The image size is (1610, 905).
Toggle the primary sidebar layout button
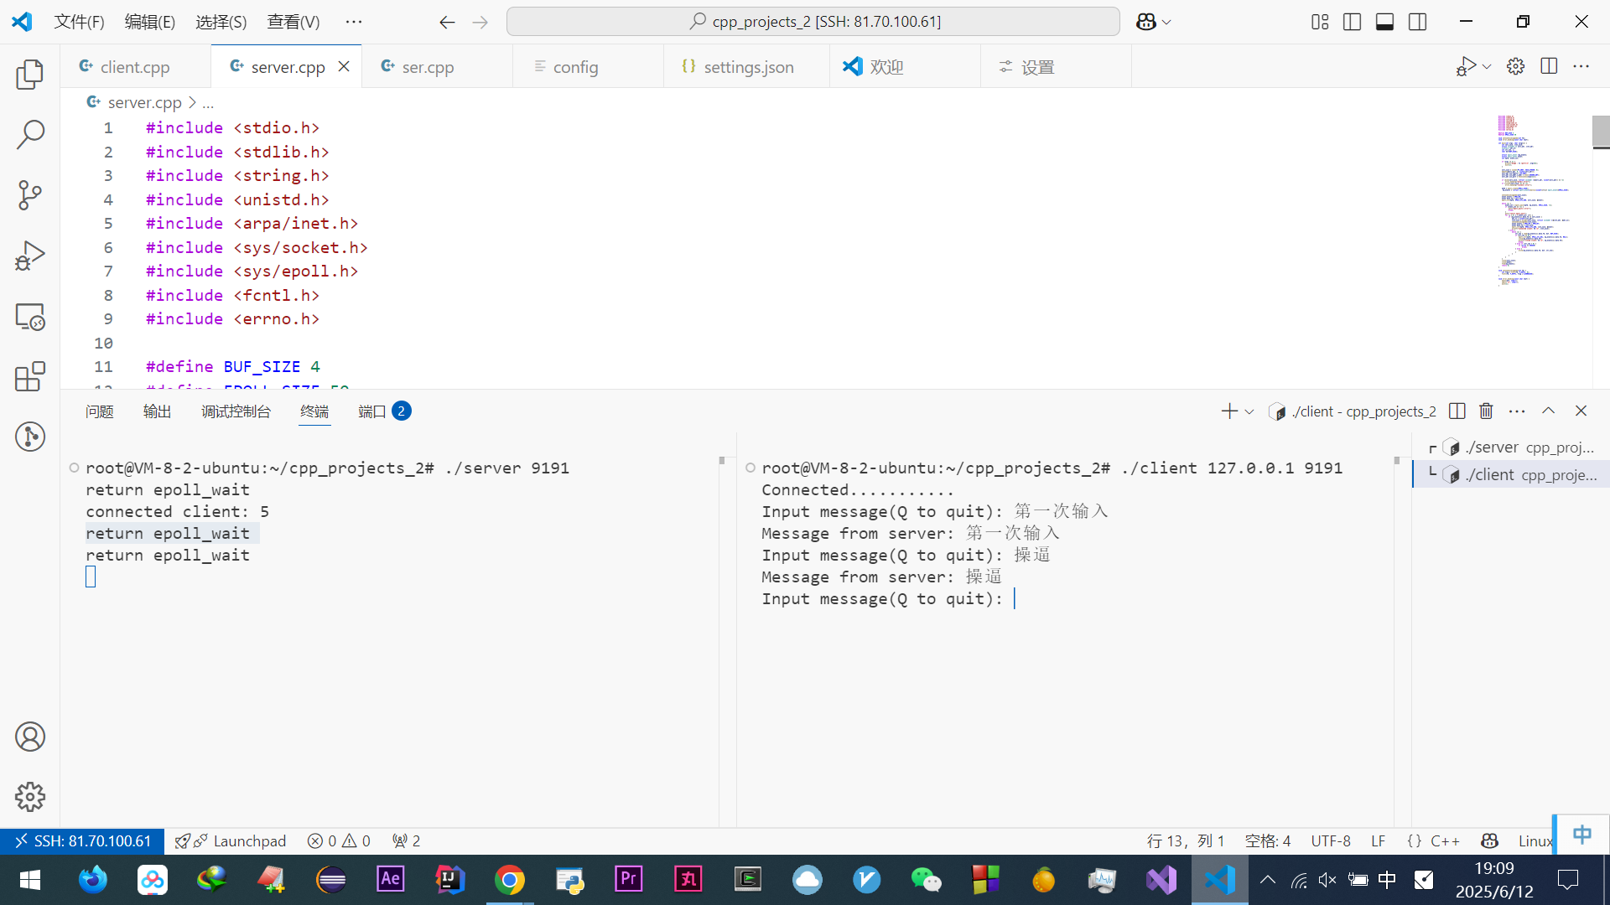coord(1352,22)
